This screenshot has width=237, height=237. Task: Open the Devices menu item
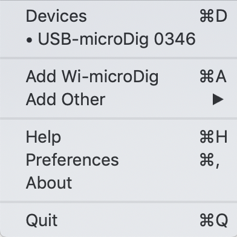(118, 16)
